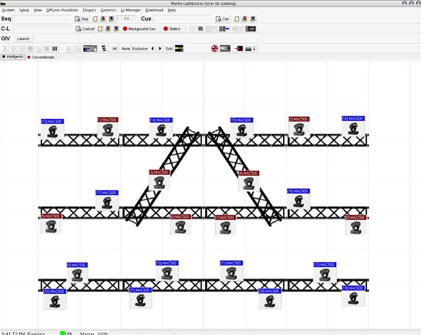Click the red arrow blackout icon
Image resolution: width=421 pixels, height=335 pixels.
(239, 48)
